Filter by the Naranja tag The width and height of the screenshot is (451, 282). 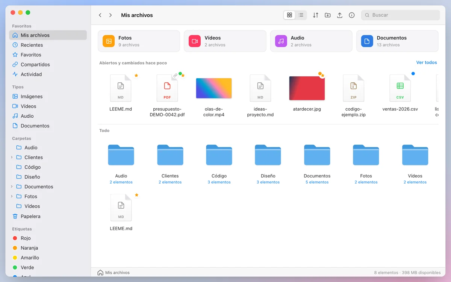coord(48,248)
